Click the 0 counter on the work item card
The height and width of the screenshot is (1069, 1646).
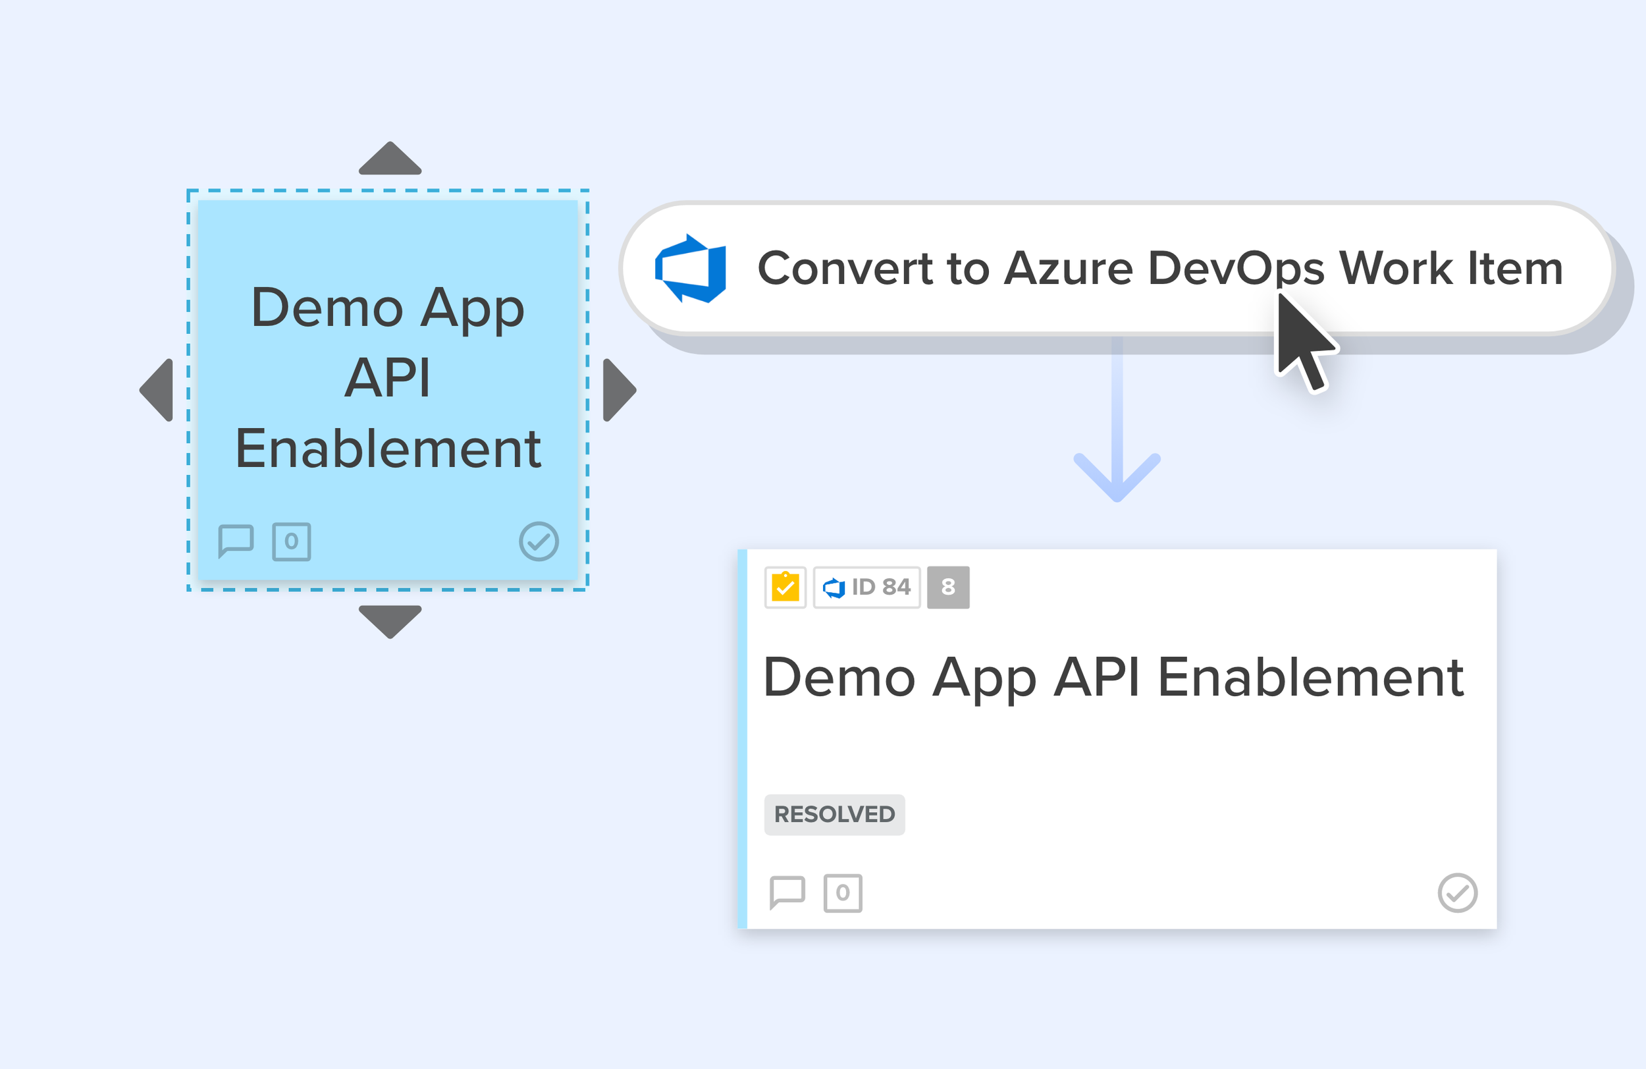tap(842, 892)
